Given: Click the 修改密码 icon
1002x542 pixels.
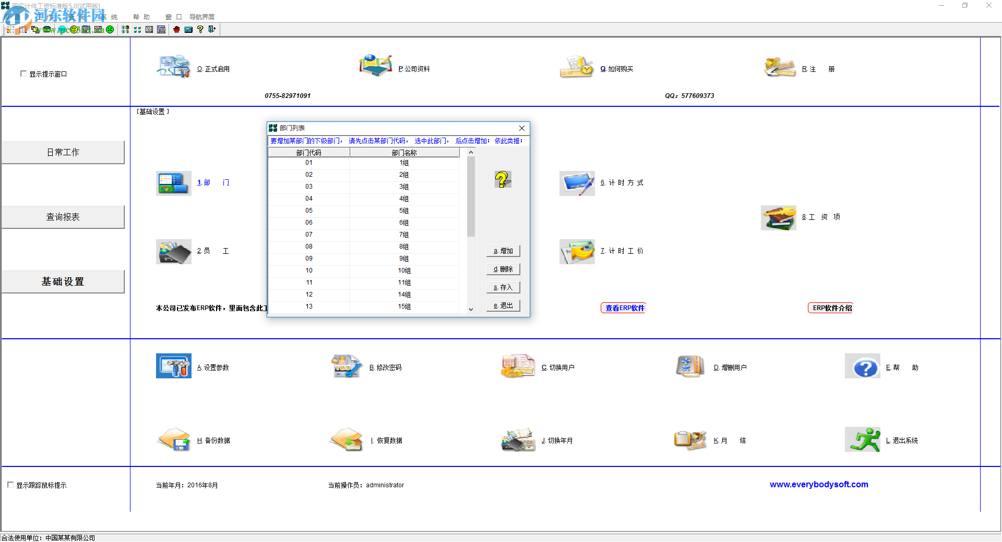Looking at the screenshot, I should pyautogui.click(x=346, y=366).
